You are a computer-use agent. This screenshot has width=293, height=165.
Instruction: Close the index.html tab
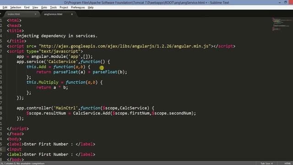click(36, 14)
